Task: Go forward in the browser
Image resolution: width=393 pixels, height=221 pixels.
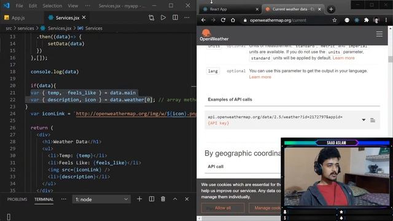Action: click(x=213, y=20)
